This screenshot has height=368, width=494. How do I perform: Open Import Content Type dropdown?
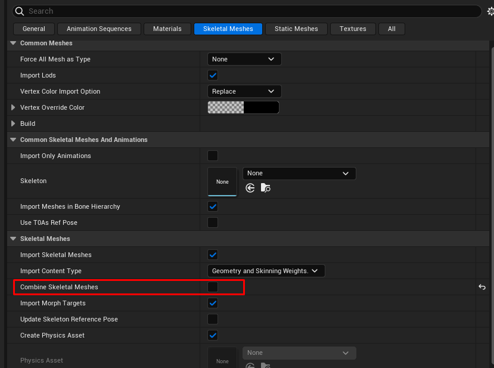click(x=266, y=271)
